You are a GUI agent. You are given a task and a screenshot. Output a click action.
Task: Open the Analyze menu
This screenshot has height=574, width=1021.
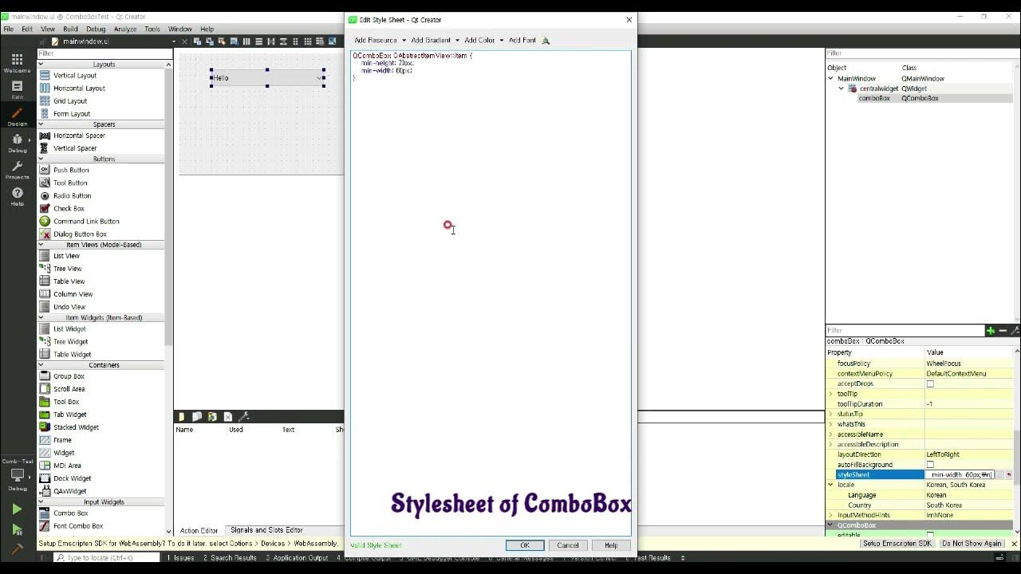(124, 29)
